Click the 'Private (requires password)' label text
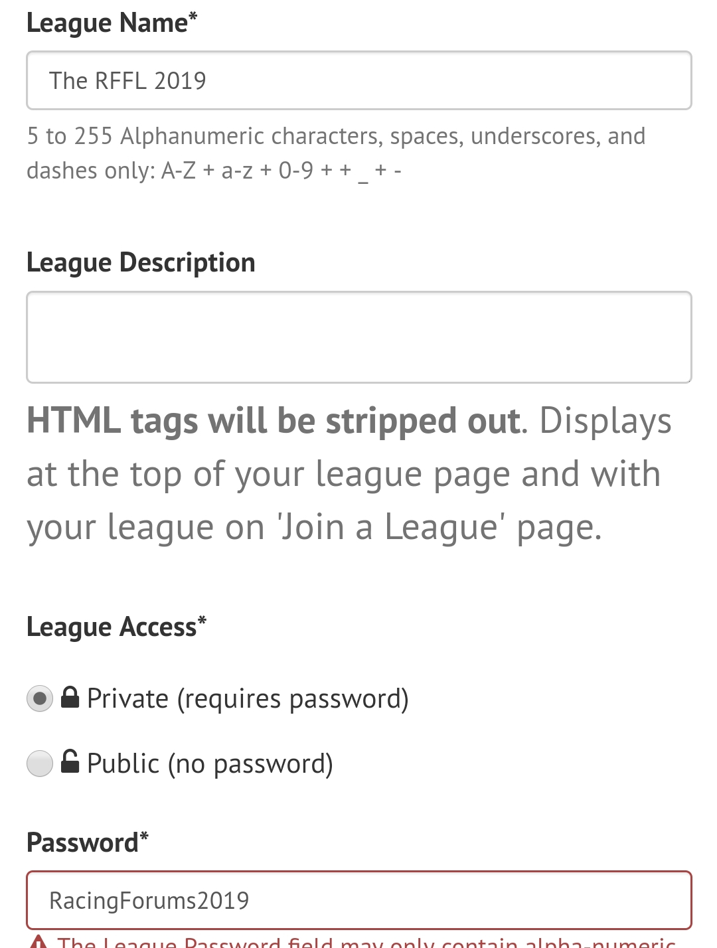 coord(248,699)
